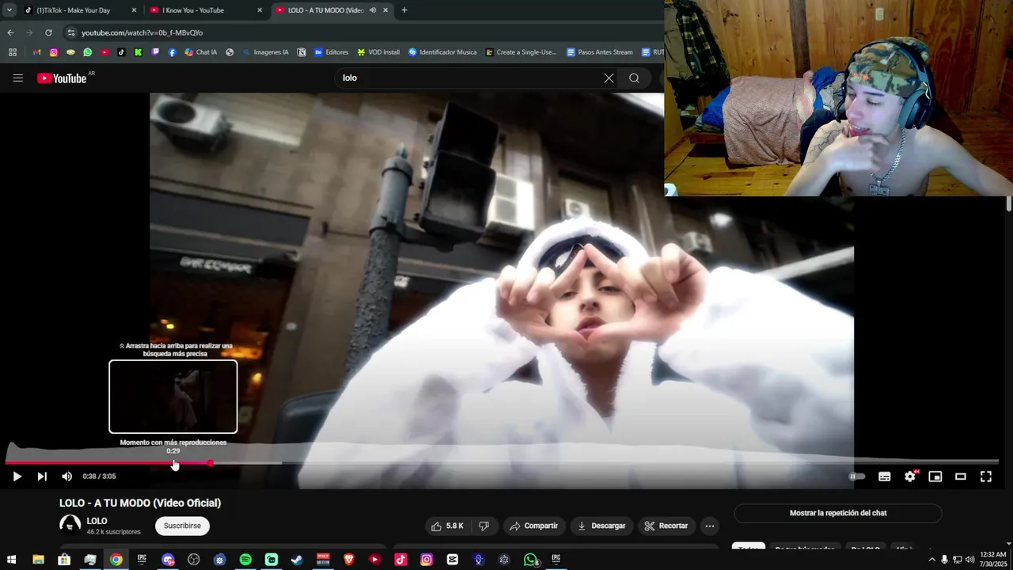Screen dimensions: 1013x570
Task: Open Facebook bookmark
Action: [x=172, y=52]
